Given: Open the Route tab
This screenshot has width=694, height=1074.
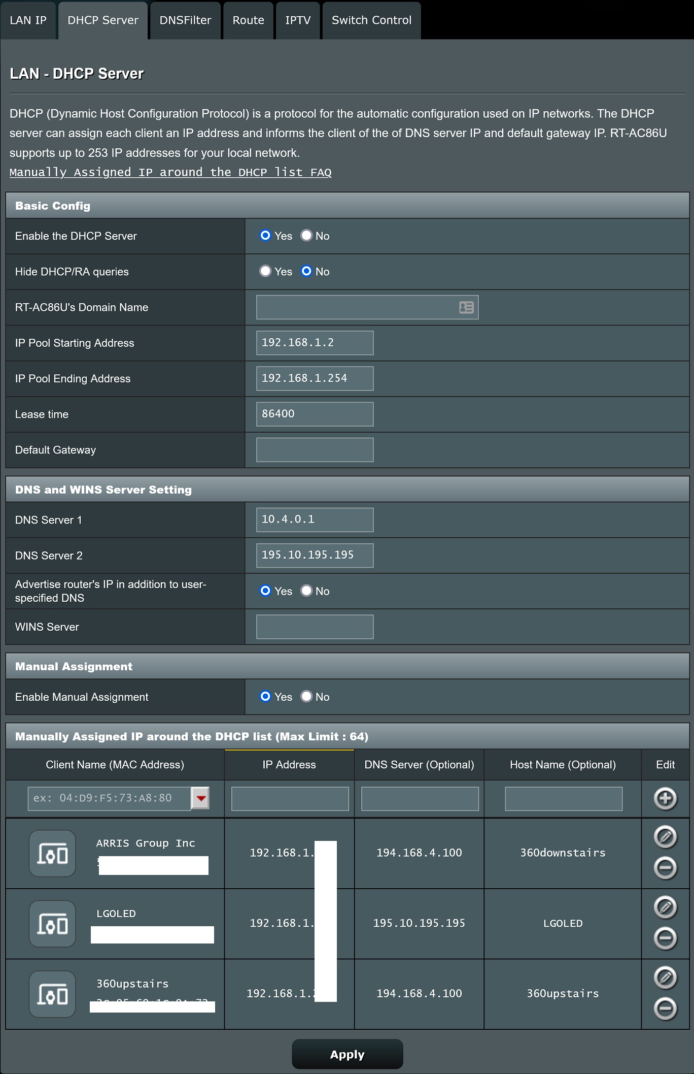Looking at the screenshot, I should [x=248, y=20].
